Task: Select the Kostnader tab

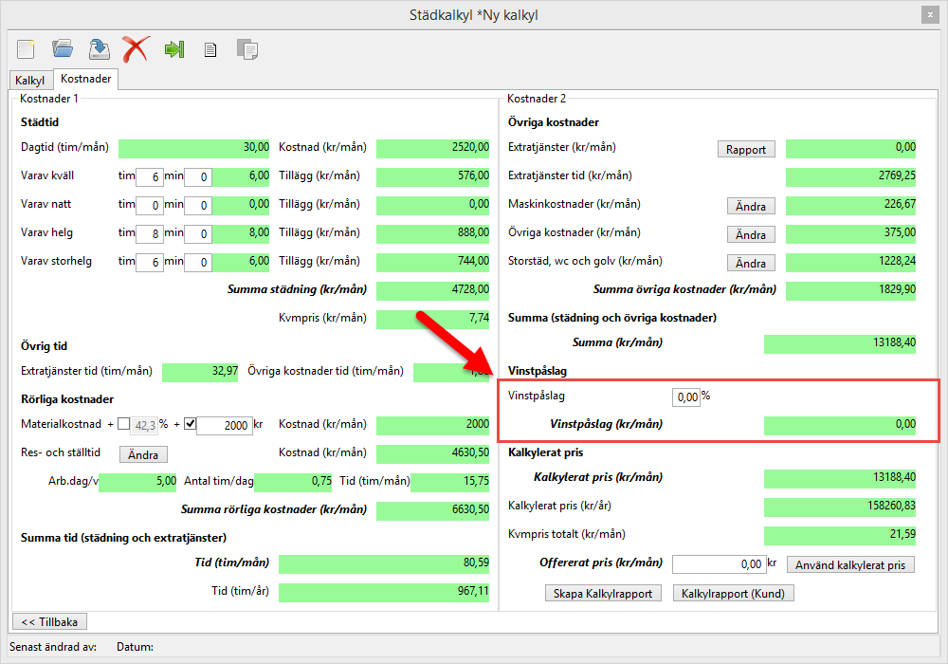Action: click(x=85, y=80)
